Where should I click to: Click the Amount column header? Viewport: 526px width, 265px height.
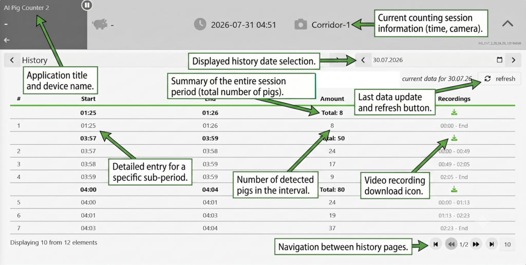point(332,99)
